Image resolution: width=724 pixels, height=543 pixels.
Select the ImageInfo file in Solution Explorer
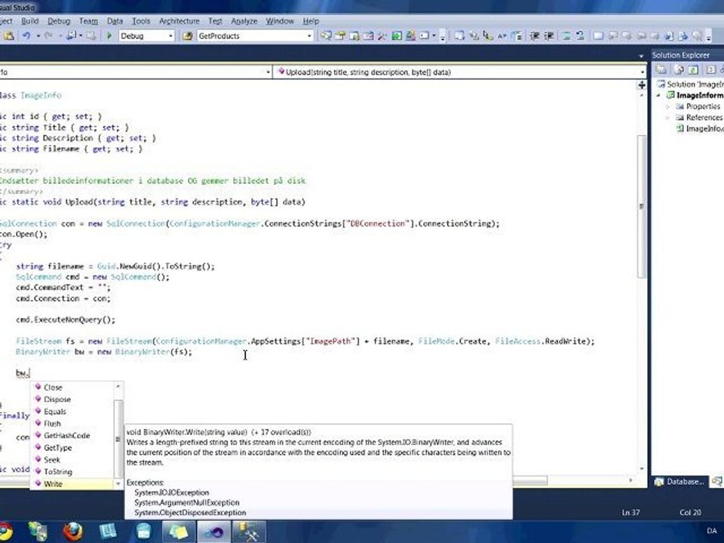pos(700,128)
